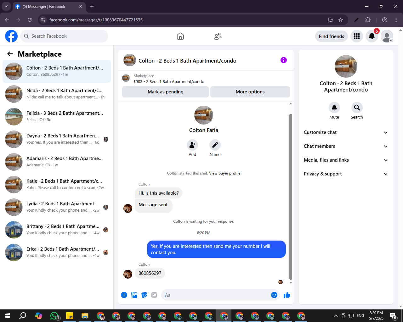The image size is (403, 322).
Task: Expand Privacy & support section
Action: pyautogui.click(x=346, y=174)
